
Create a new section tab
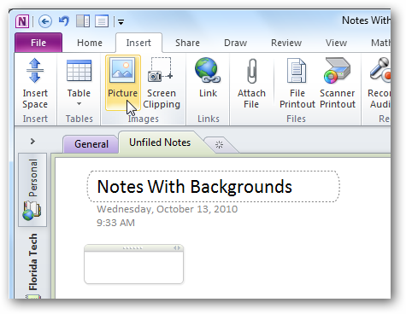pos(219,145)
